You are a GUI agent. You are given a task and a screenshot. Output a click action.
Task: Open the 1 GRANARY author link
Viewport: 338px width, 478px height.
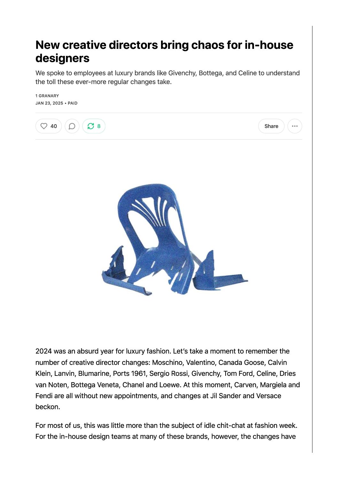point(47,96)
